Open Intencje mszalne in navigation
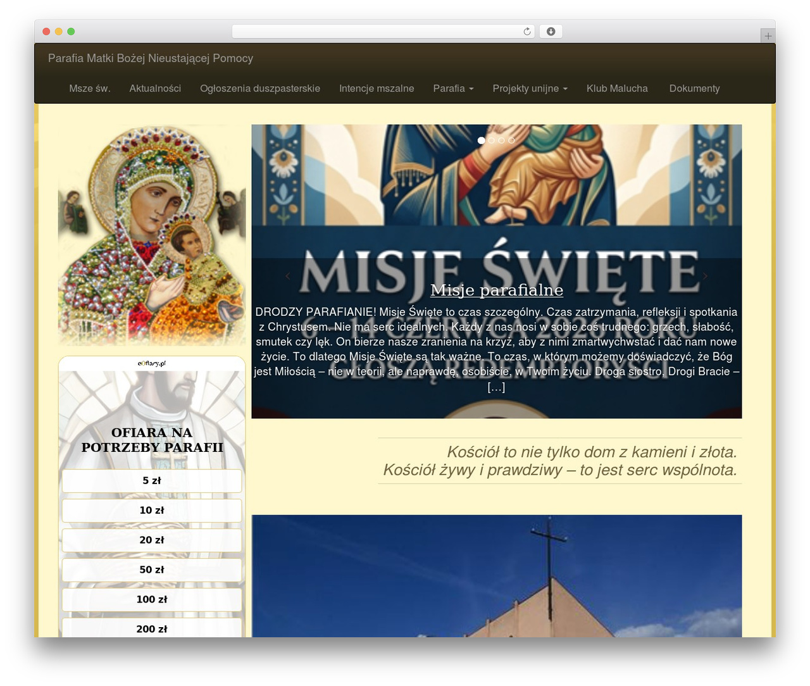Image resolution: width=810 pixels, height=686 pixels. 377,89
